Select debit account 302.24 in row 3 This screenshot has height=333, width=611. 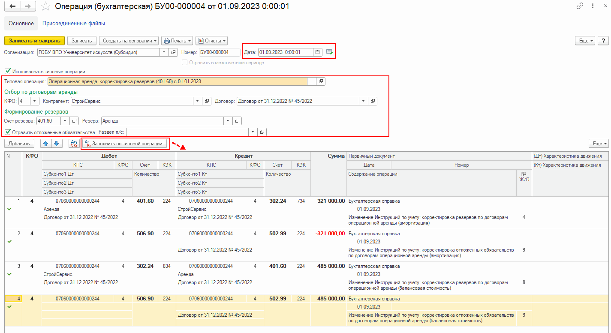(145, 266)
